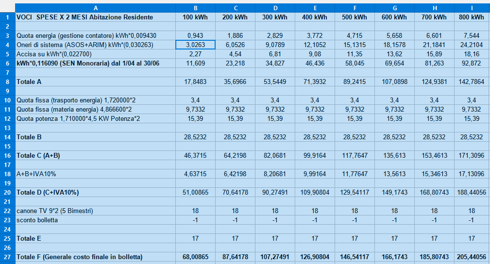The height and width of the screenshot is (264, 490).
Task: Click the 'SEN Monoraria' label cell
Action: coord(95,64)
